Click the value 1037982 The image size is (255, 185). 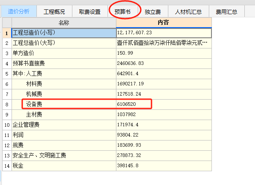[164, 115]
